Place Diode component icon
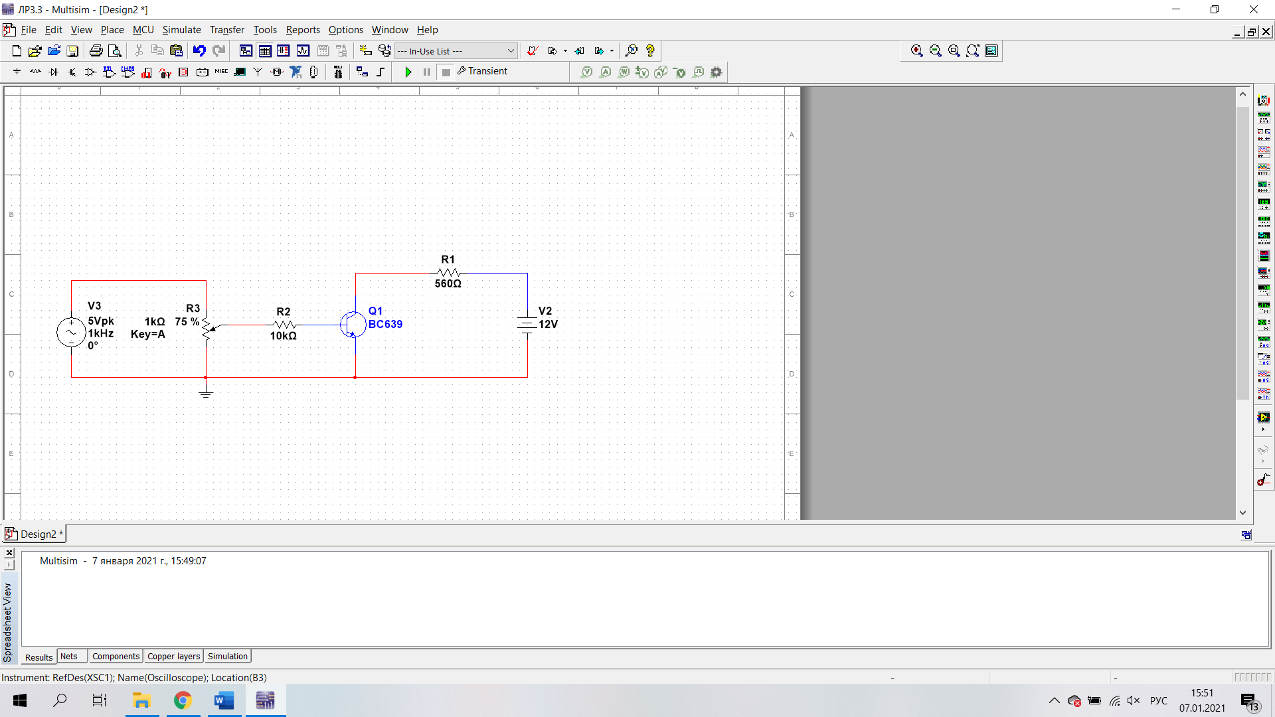Image resolution: width=1275 pixels, height=717 pixels. [54, 72]
